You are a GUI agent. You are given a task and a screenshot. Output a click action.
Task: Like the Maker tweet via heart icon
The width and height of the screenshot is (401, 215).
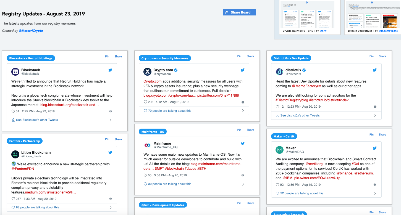pyautogui.click(x=277, y=185)
